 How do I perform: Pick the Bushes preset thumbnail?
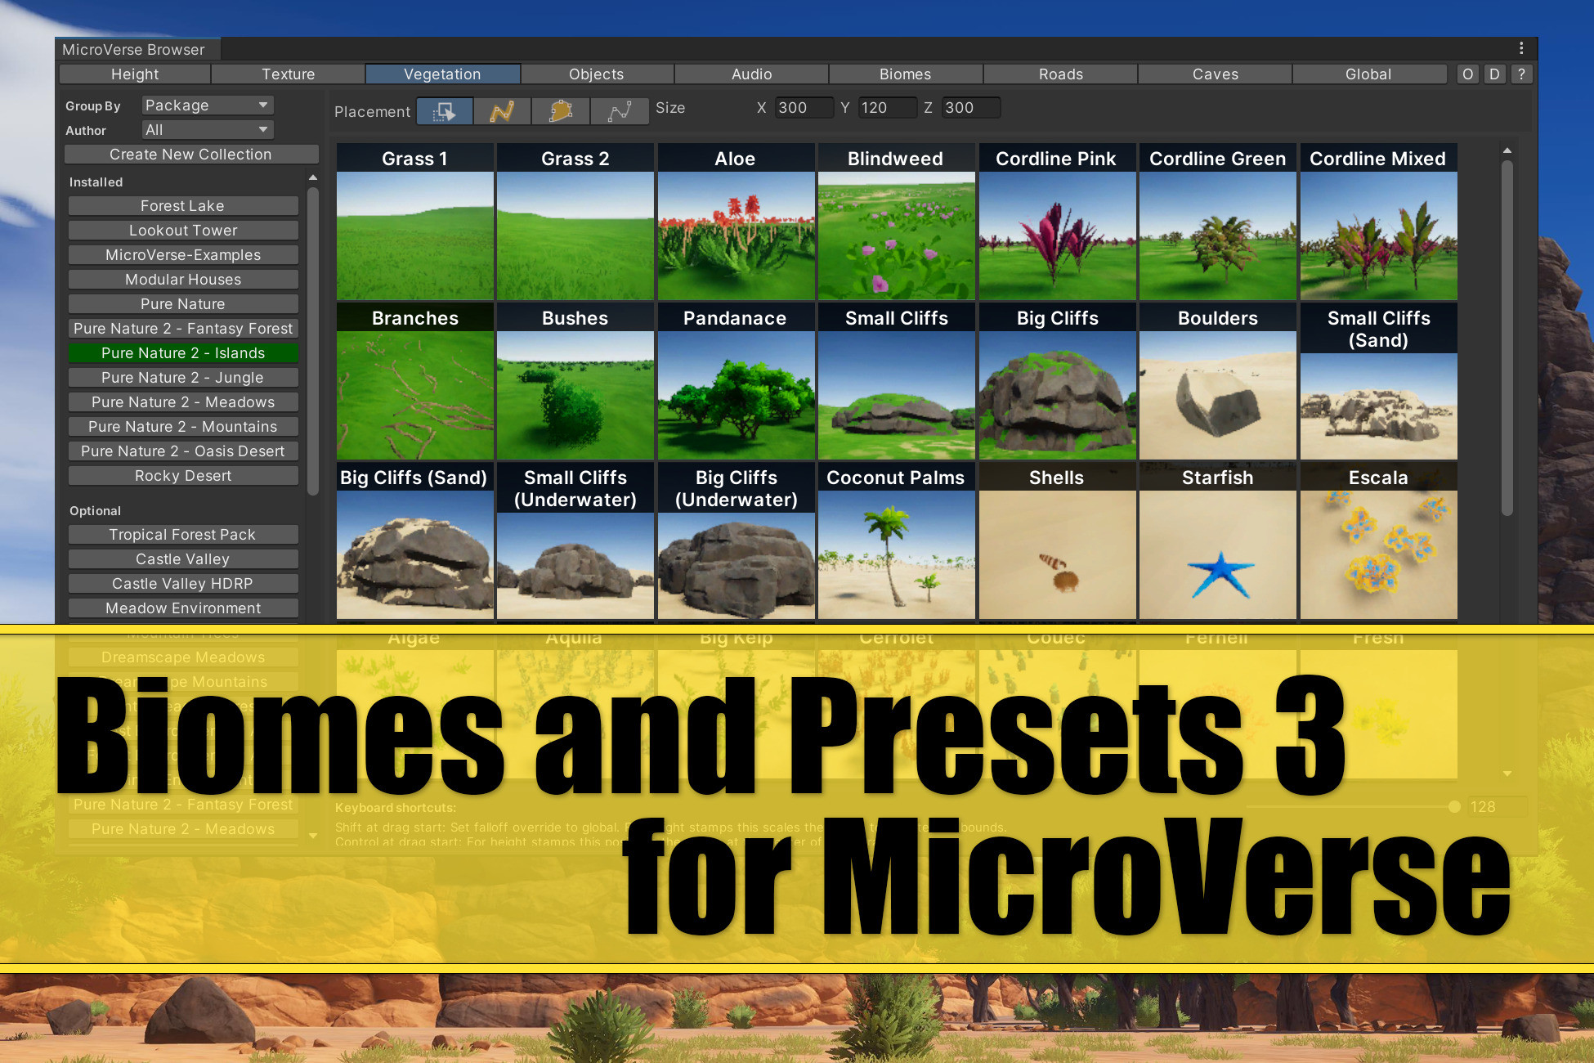pos(575,381)
